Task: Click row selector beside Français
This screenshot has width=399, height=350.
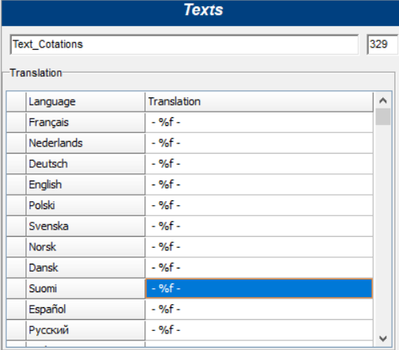Action: pos(16,123)
